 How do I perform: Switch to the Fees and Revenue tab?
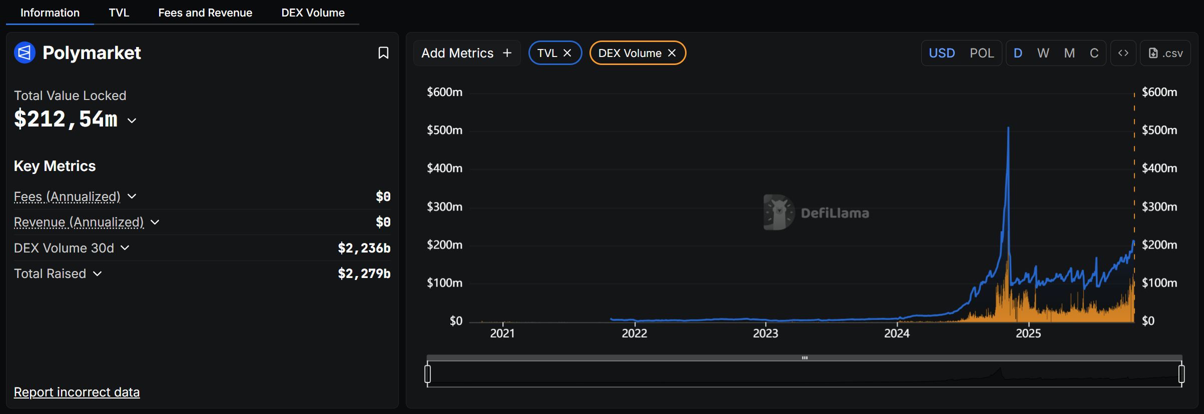tap(205, 12)
